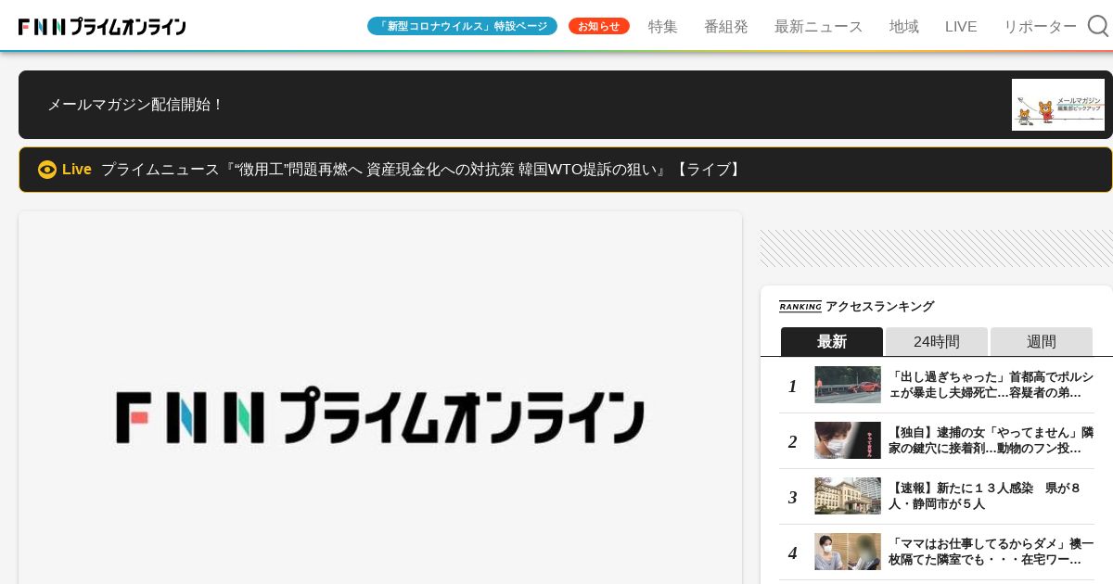Click the メールマガジン配信開始 banner text

click(135, 105)
